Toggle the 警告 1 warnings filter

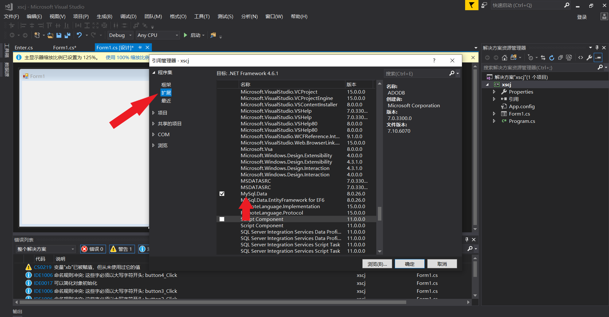(122, 249)
